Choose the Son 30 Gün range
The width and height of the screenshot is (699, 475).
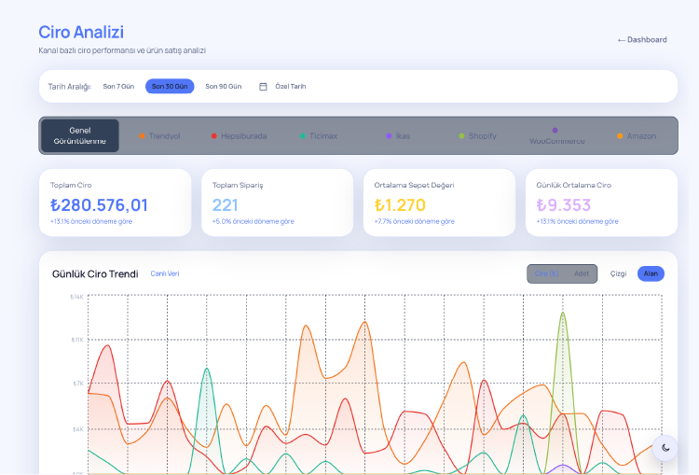[170, 87]
